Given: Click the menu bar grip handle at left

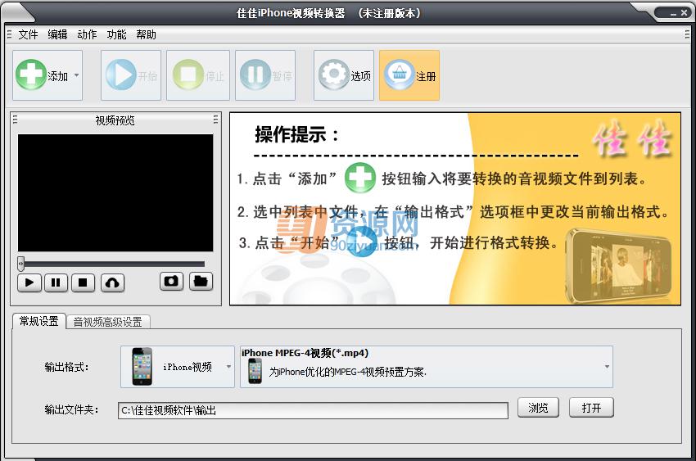Looking at the screenshot, I should (9, 34).
